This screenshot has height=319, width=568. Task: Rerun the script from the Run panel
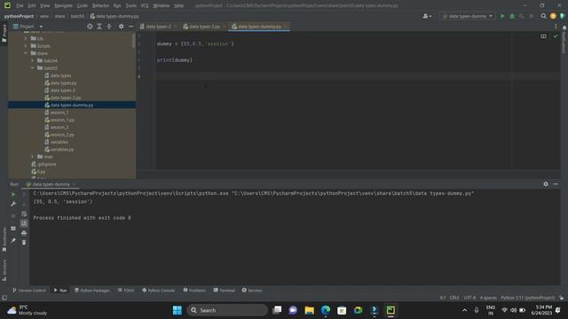(x=13, y=195)
